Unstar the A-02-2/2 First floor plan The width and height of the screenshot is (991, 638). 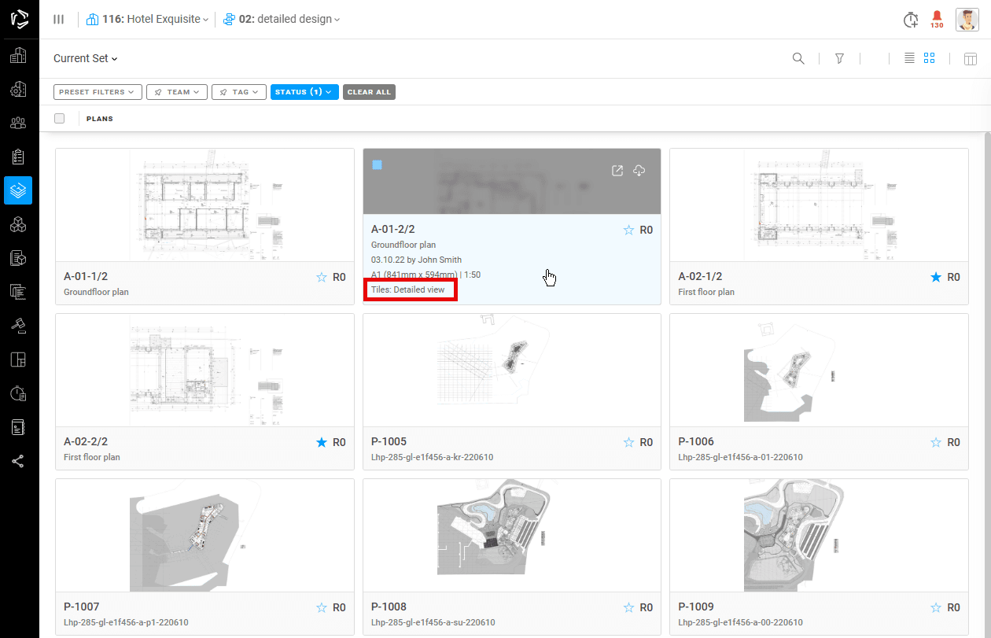pos(321,442)
